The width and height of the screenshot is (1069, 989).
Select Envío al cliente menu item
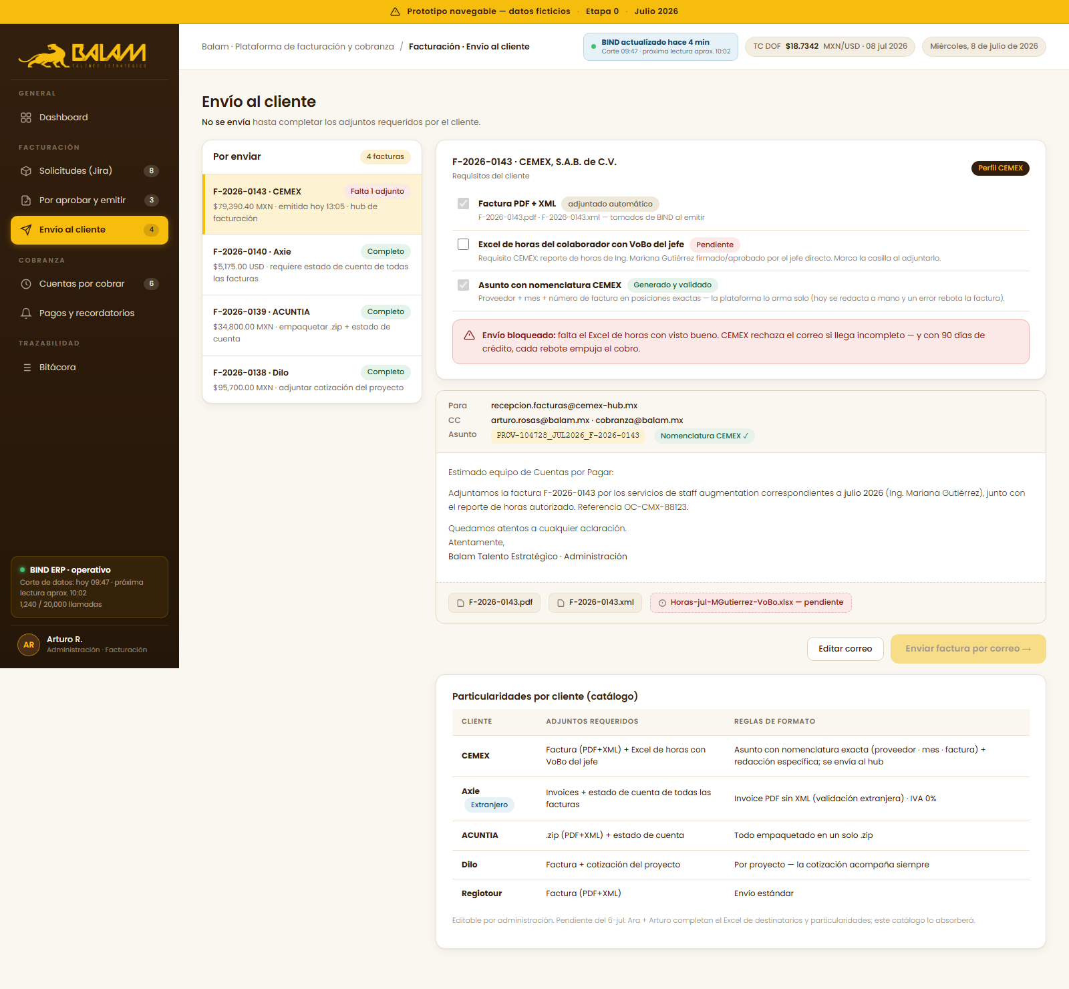[90, 230]
